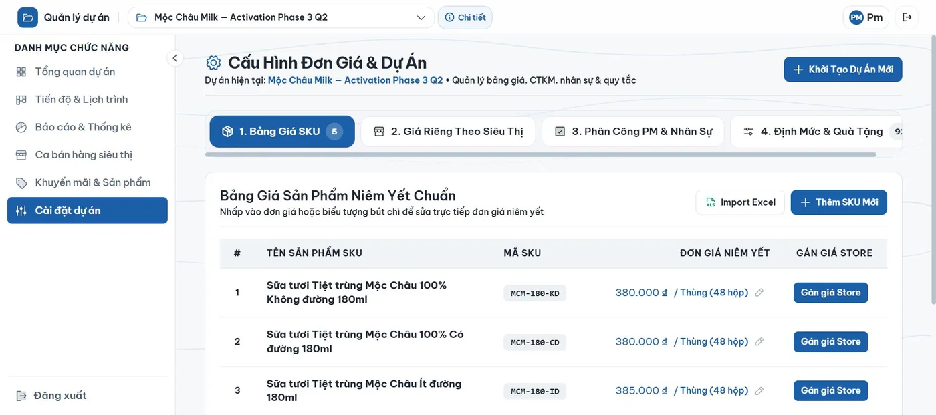This screenshot has width=936, height=415.
Task: Edit price pencil icon for MCM-180-KD
Action: coord(759,293)
